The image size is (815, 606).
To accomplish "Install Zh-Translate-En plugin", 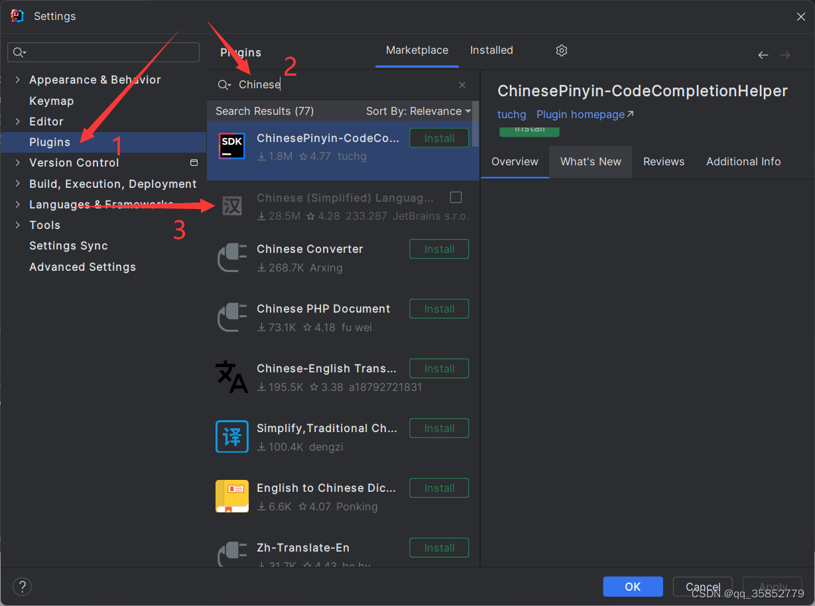I will (x=439, y=548).
